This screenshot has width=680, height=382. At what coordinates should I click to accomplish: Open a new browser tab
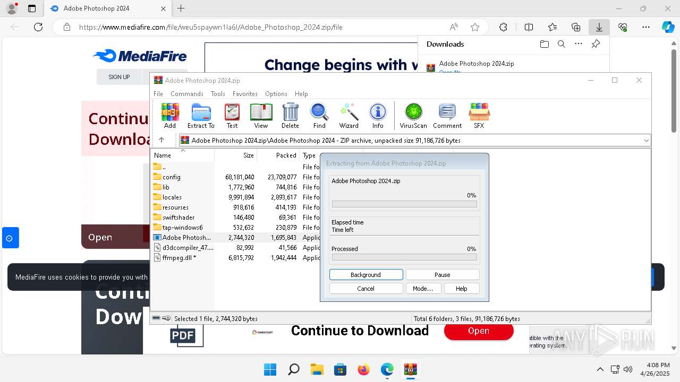coord(181,8)
